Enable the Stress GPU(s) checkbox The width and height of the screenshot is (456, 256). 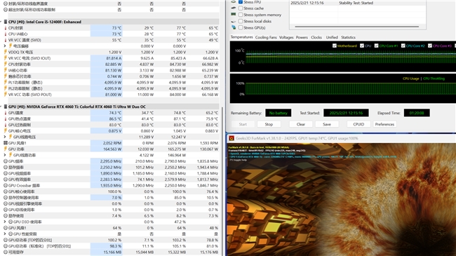(241, 27)
